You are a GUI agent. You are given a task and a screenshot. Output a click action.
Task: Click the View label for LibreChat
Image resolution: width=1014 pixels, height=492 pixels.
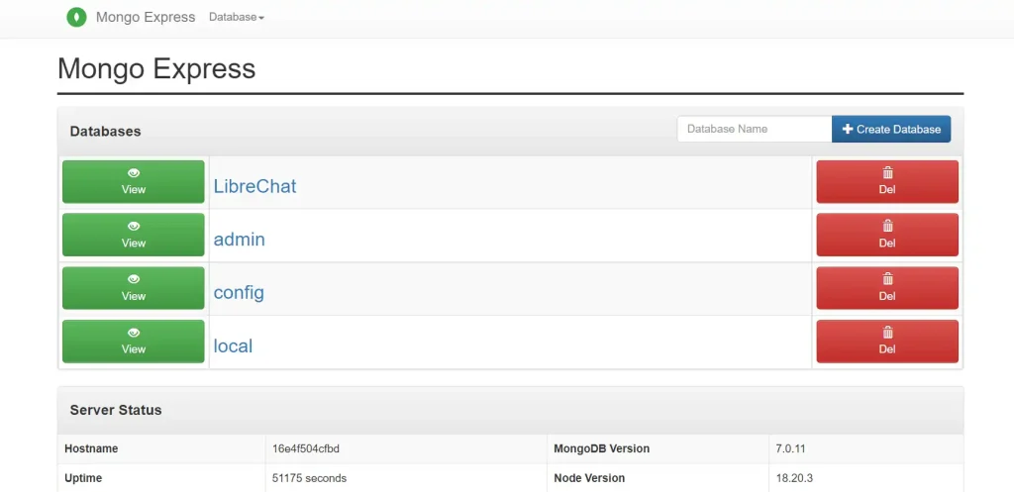pyautogui.click(x=134, y=190)
